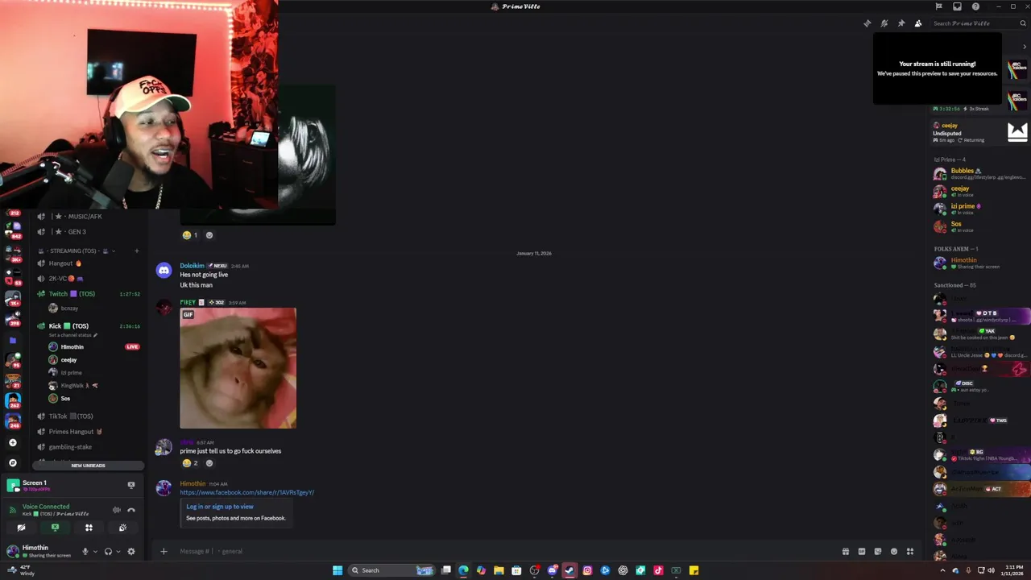The image size is (1031, 580).
Task: Select izi prime in member list
Action: click(979, 209)
